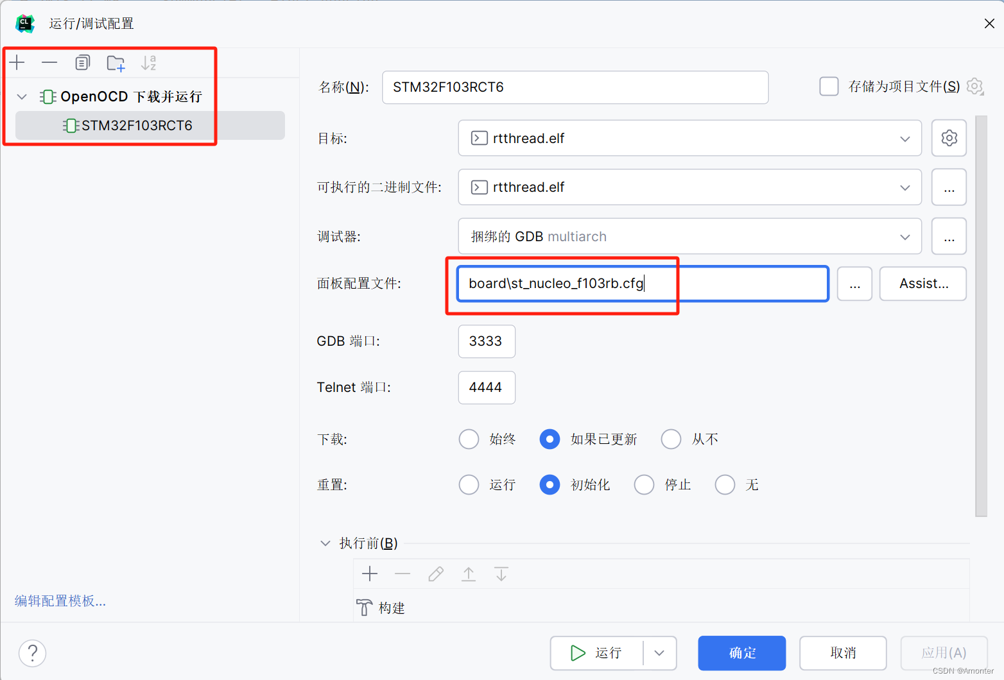Screen dimensions: 1004x680
Task: Open edit configuration templates link
Action: pos(60,601)
